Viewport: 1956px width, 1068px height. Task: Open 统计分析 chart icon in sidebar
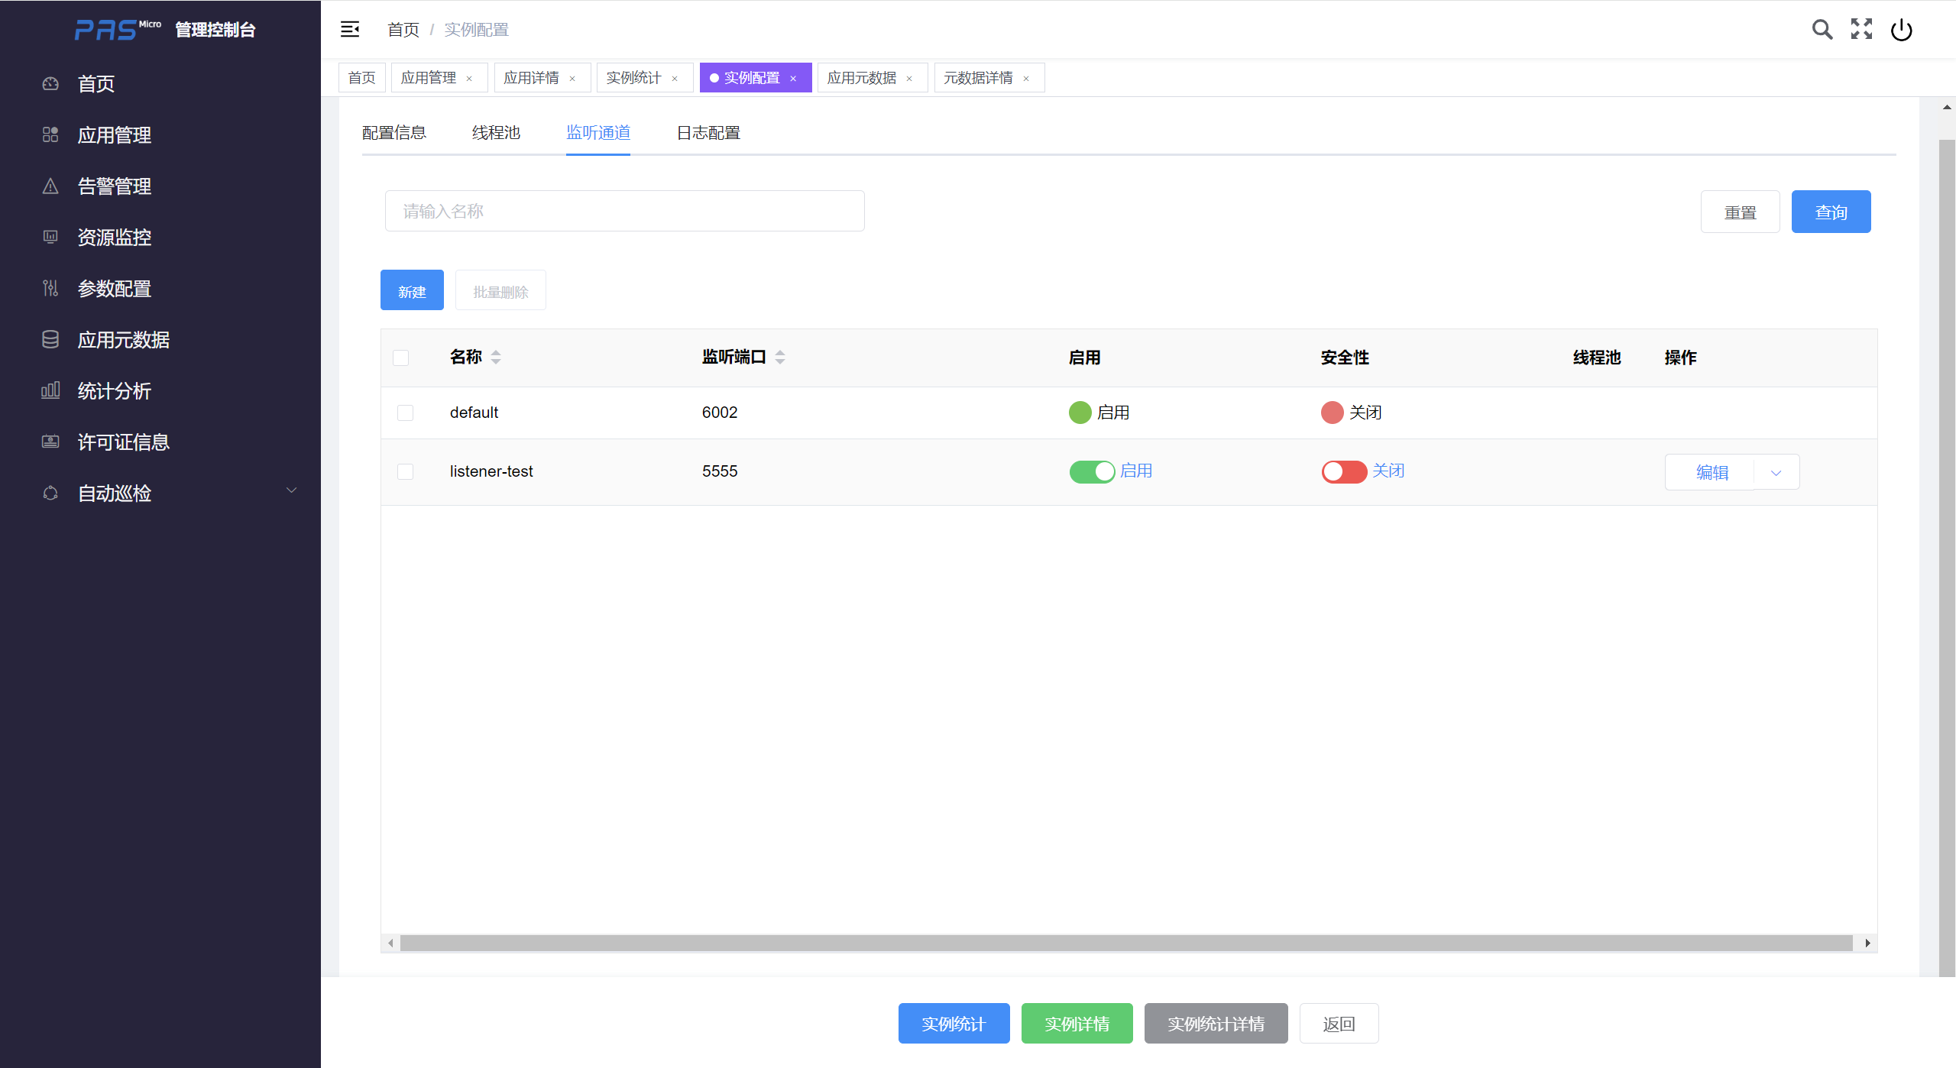[x=50, y=390]
